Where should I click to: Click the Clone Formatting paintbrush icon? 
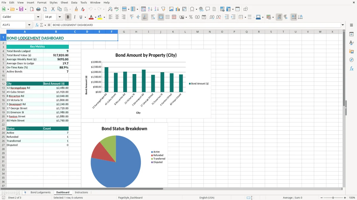(x=76, y=9)
